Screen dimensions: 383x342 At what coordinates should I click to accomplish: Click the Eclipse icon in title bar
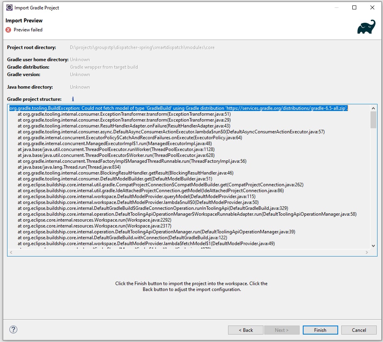tap(9, 7)
